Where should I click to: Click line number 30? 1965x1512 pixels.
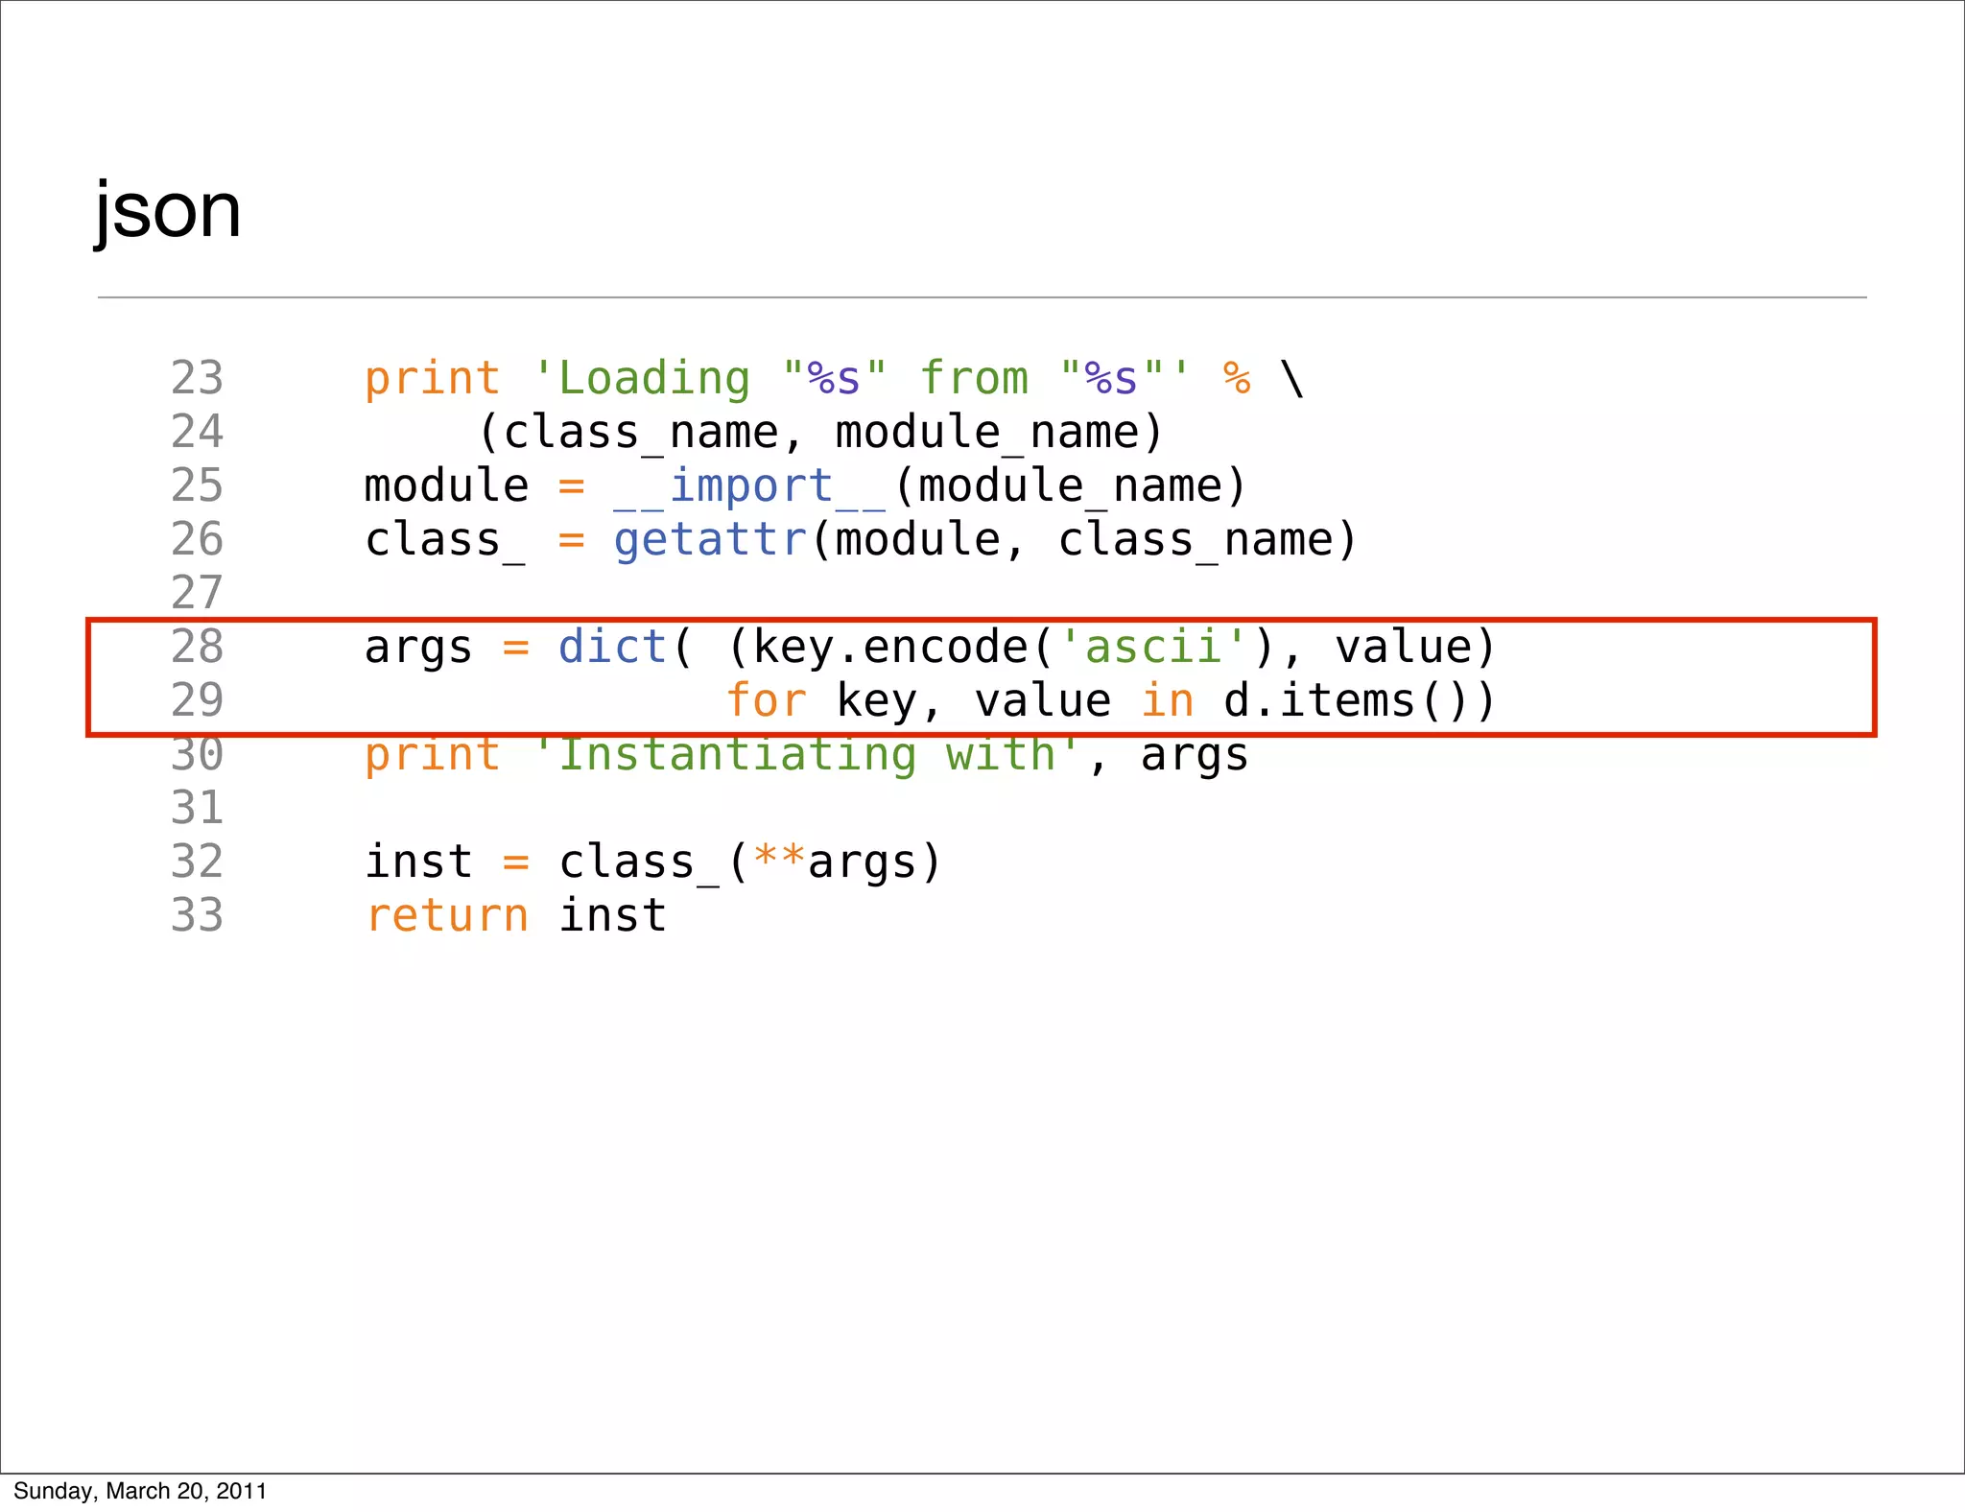[197, 754]
